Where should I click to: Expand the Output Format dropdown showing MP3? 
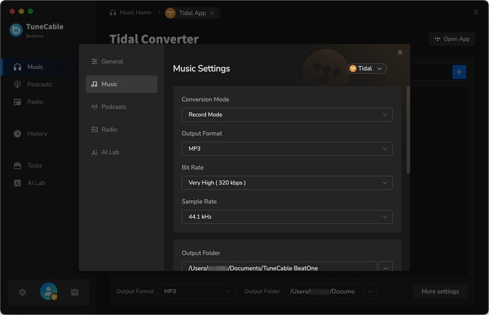coord(287,149)
